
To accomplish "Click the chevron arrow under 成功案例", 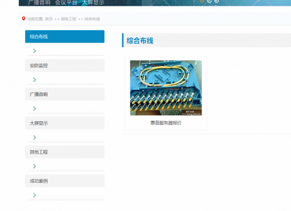I will 34,195.
